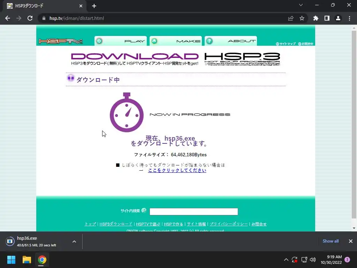This screenshot has height=268, width=357.
Task: Open the taskbar clock and date
Action: click(331, 260)
